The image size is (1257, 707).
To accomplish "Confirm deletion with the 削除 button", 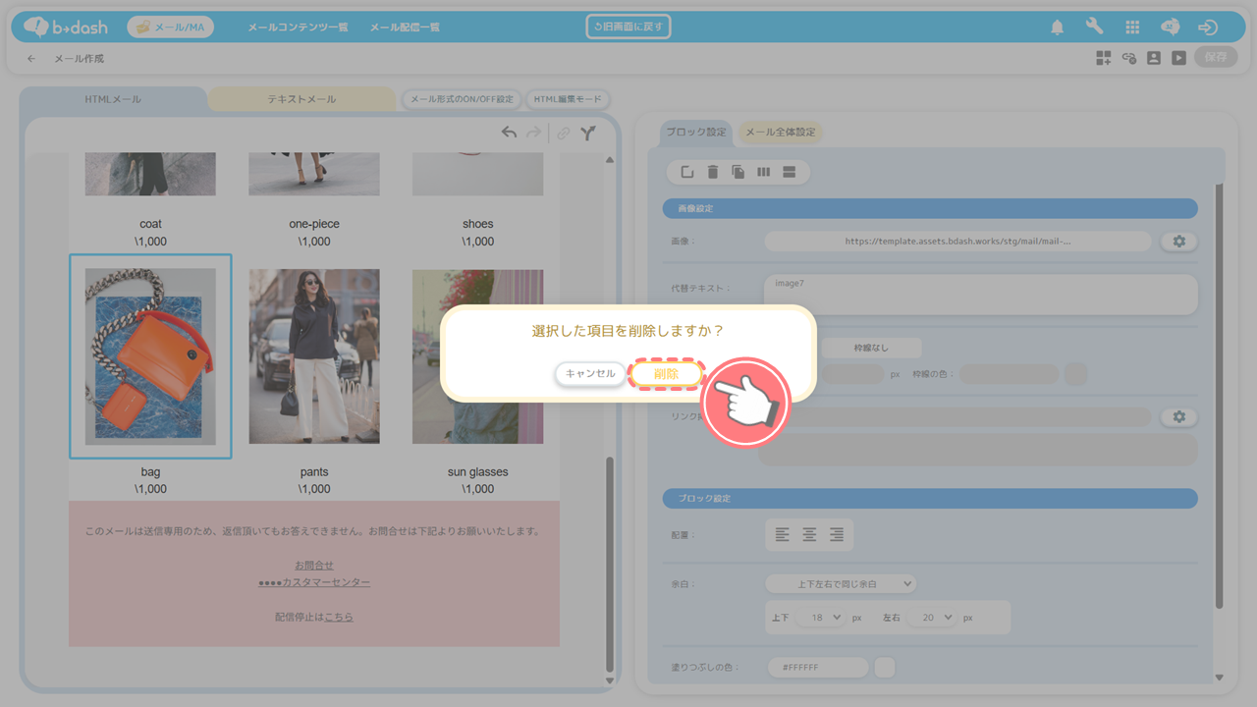I will pyautogui.click(x=667, y=374).
